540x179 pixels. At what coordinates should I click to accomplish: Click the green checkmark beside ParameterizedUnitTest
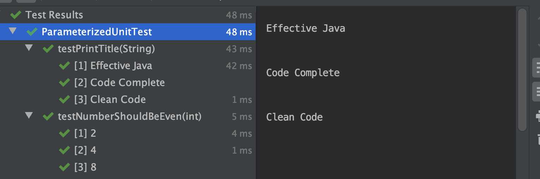pos(32,32)
